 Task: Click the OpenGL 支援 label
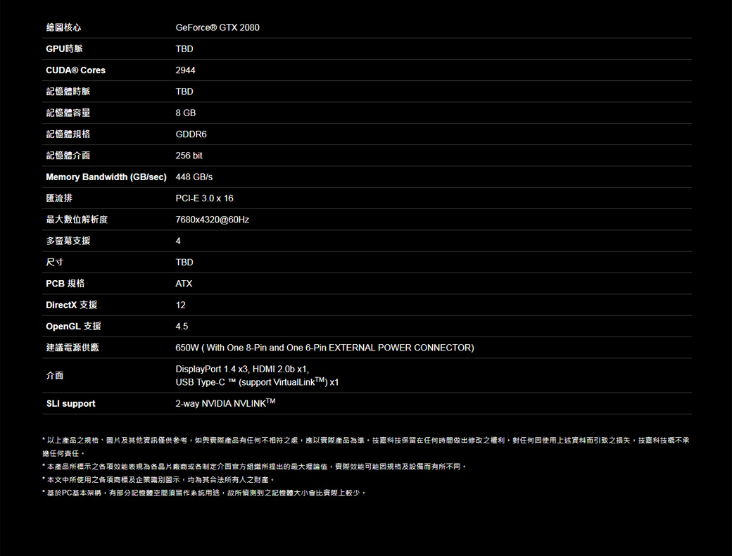coord(73,327)
